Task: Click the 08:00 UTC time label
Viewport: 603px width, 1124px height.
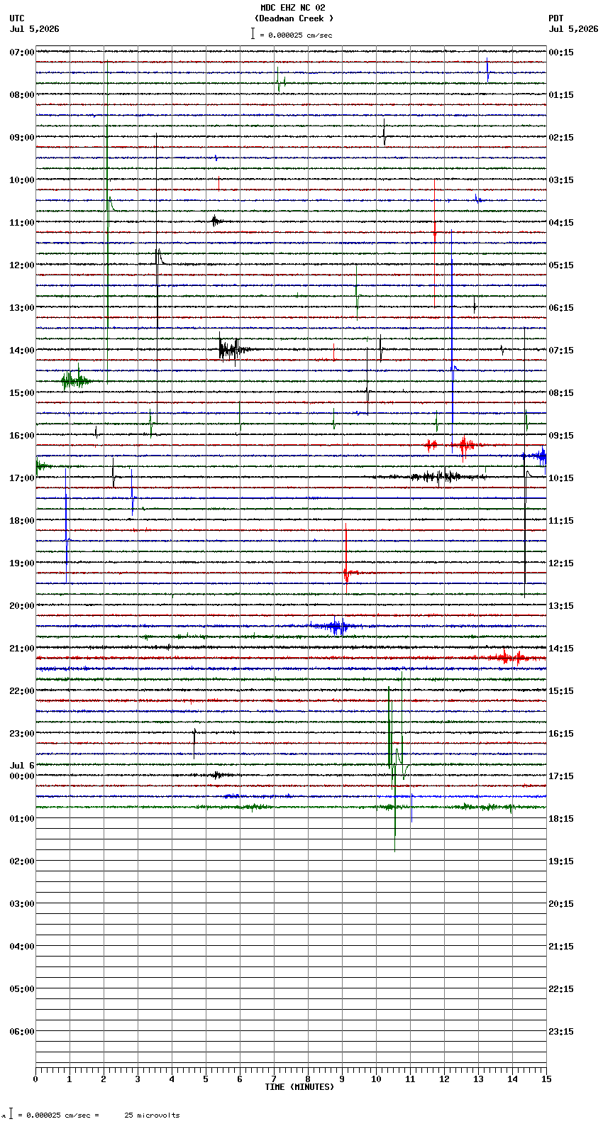Action: (22, 95)
